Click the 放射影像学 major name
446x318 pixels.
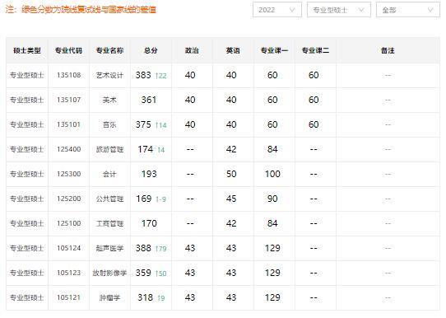click(x=109, y=273)
